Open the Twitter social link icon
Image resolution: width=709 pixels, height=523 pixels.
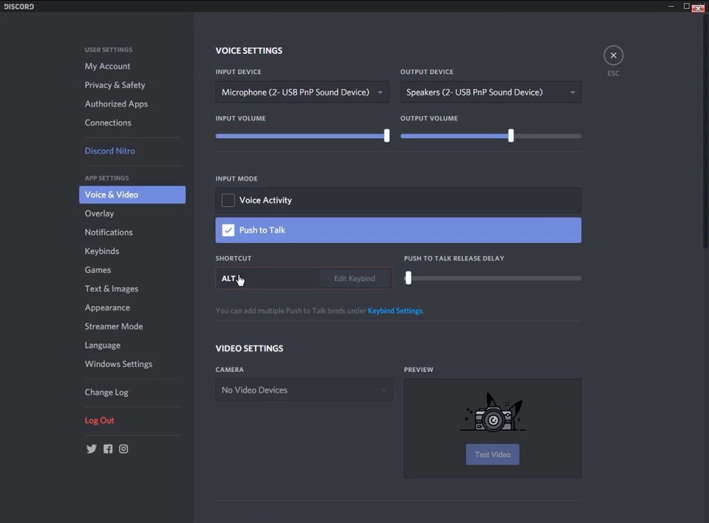coord(91,449)
